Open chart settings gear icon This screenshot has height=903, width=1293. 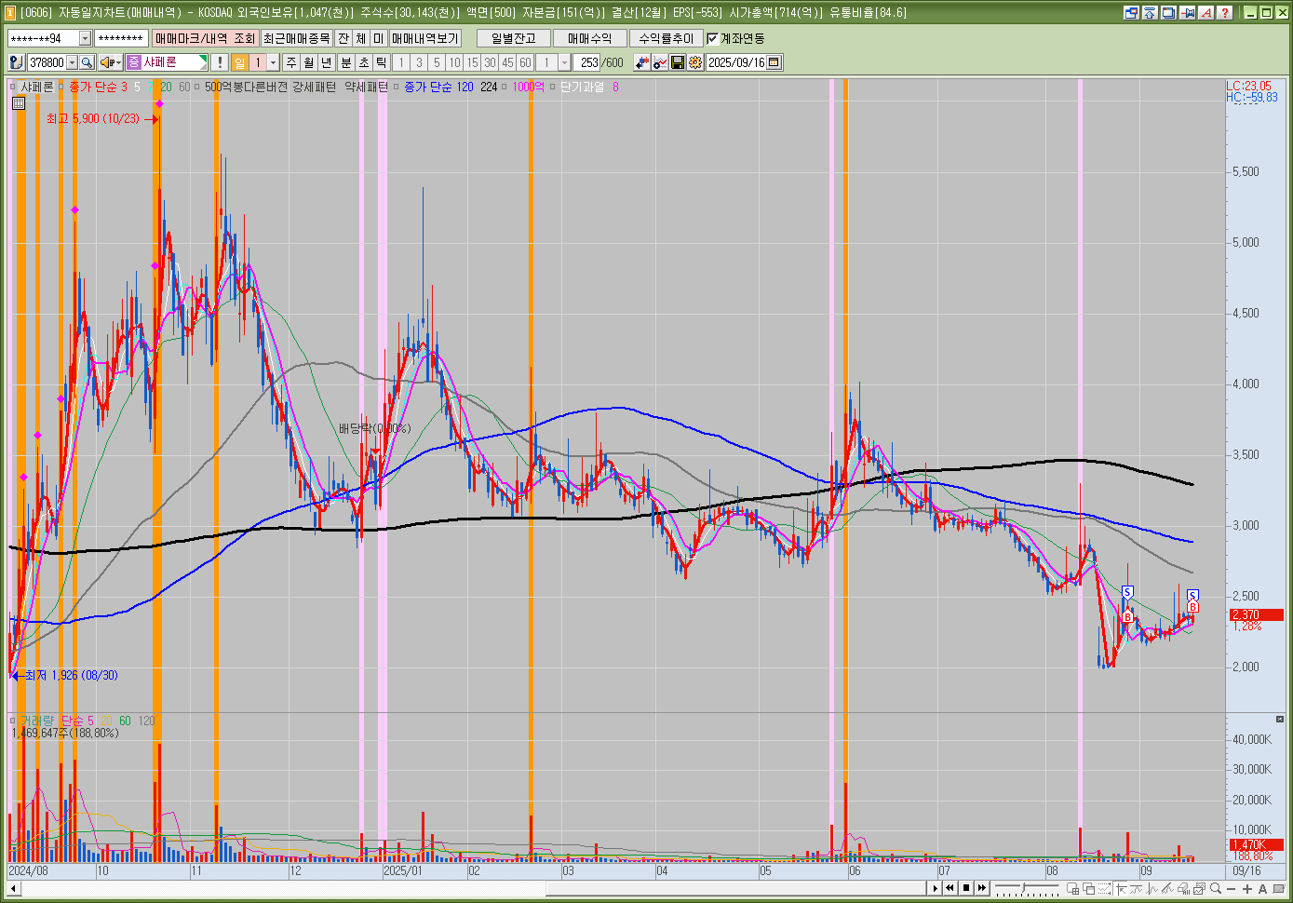tap(695, 62)
